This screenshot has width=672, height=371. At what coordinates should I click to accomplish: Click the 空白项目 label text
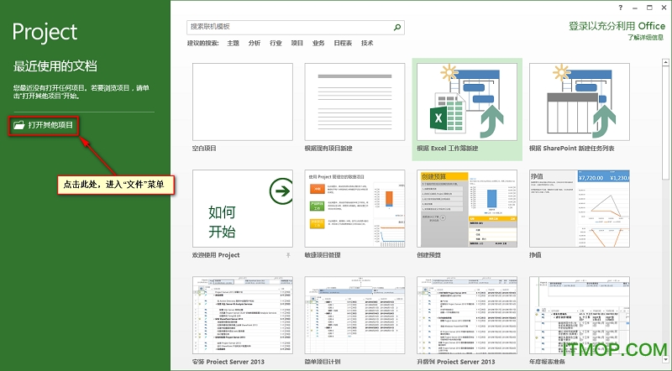click(x=204, y=149)
